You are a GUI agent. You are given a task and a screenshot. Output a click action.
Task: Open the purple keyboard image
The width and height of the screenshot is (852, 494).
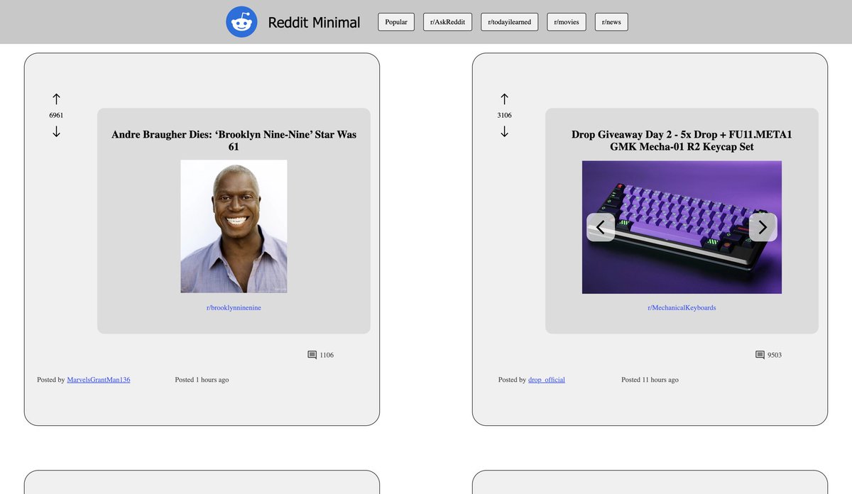(682, 227)
